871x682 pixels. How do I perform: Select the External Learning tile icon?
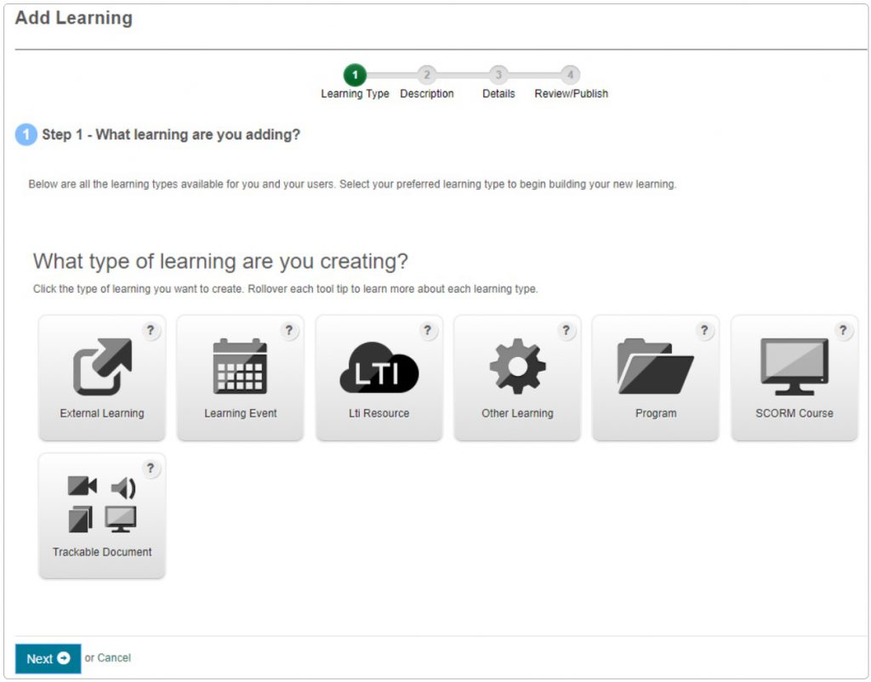pos(102,367)
